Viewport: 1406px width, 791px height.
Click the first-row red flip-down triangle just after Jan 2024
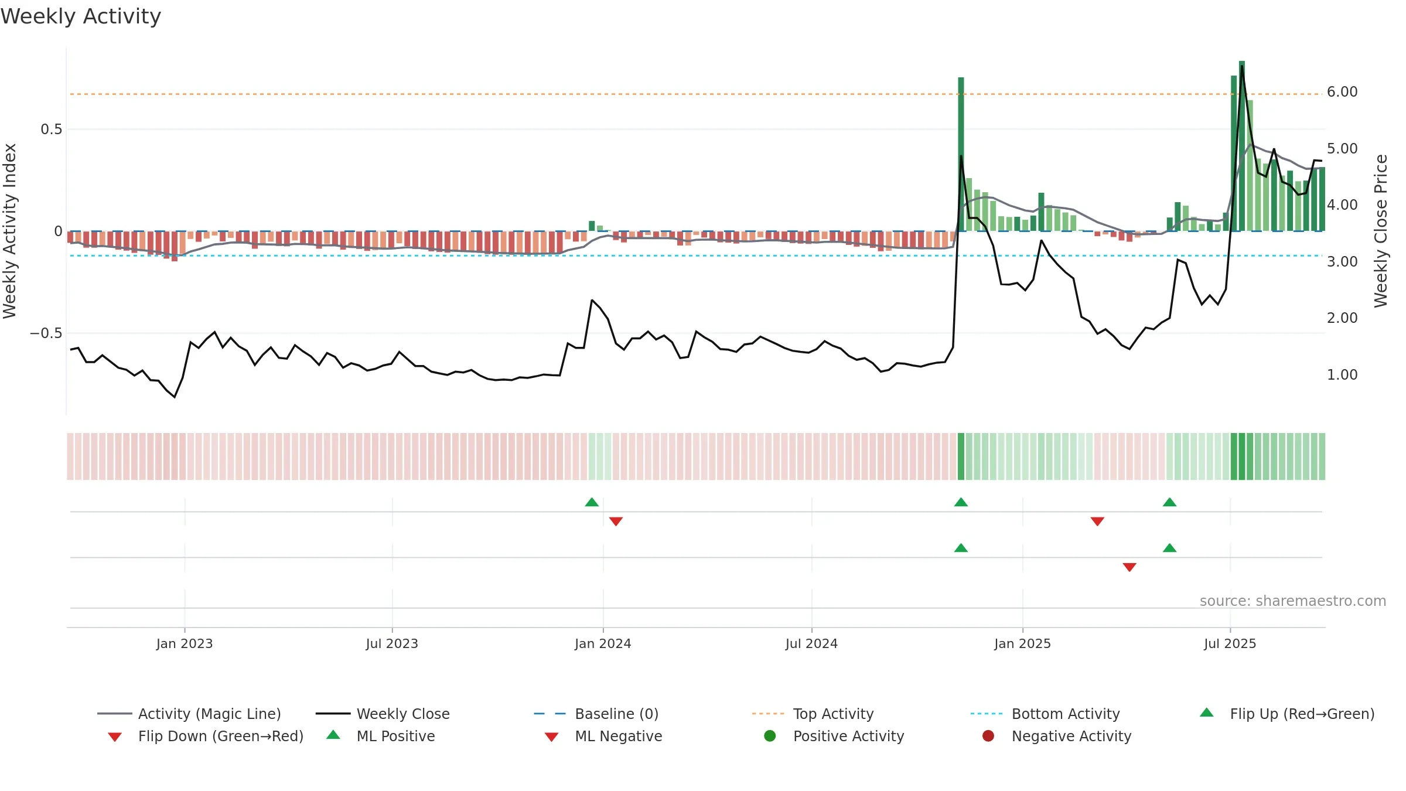pyautogui.click(x=616, y=521)
